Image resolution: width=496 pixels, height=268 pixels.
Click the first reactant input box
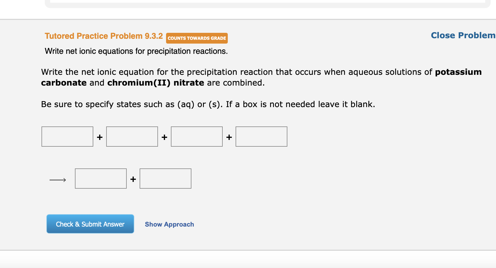(67, 136)
